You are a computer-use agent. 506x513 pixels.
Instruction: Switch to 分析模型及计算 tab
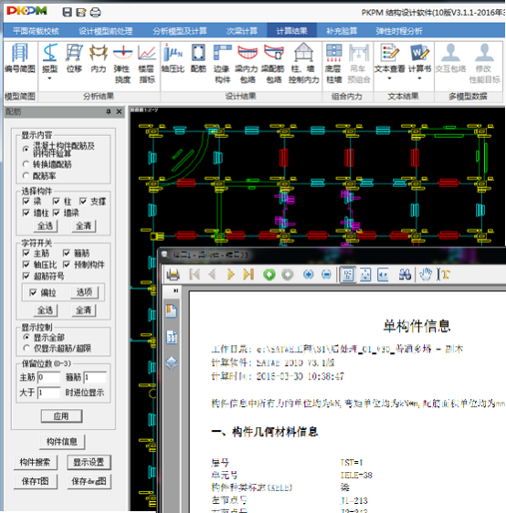click(180, 31)
